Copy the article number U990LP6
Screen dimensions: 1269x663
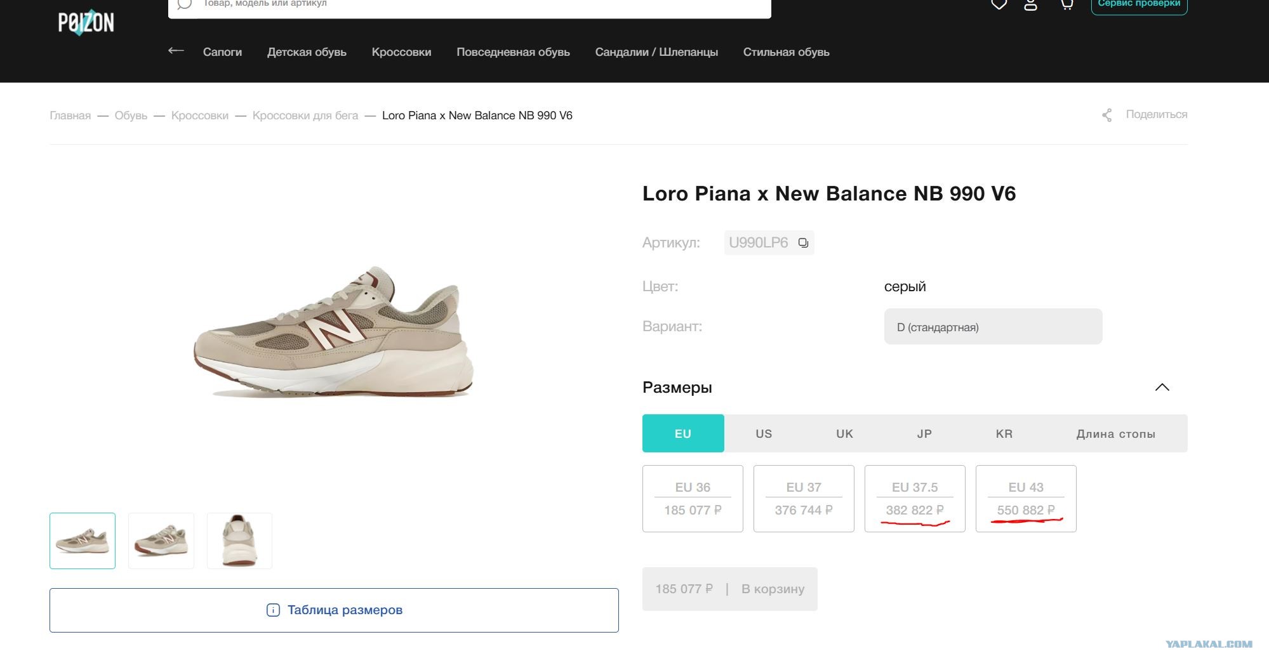point(803,243)
